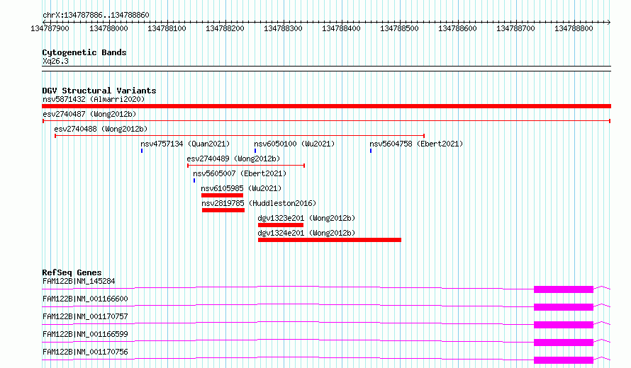Click ruler position 134788500
Image resolution: width=631 pixels, height=368 pixels.
pyautogui.click(x=399, y=28)
